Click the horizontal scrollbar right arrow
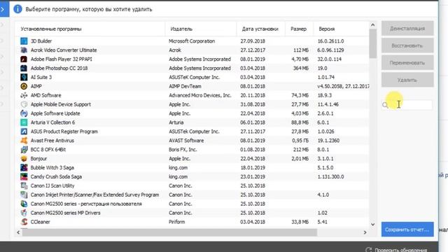Image resolution: width=448 pixels, height=252 pixels. coord(365,232)
